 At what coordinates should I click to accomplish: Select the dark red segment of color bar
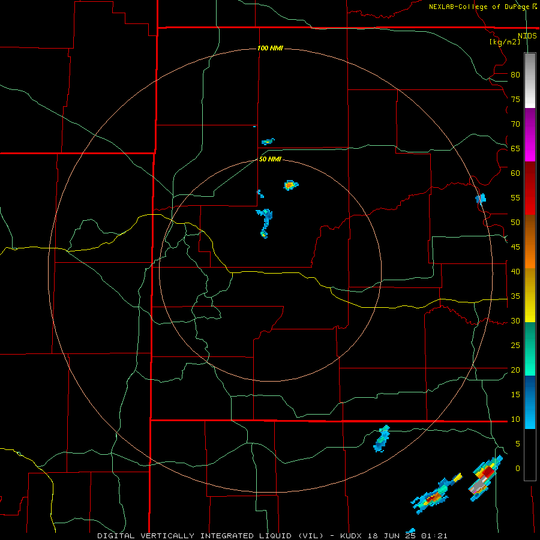(x=530, y=188)
